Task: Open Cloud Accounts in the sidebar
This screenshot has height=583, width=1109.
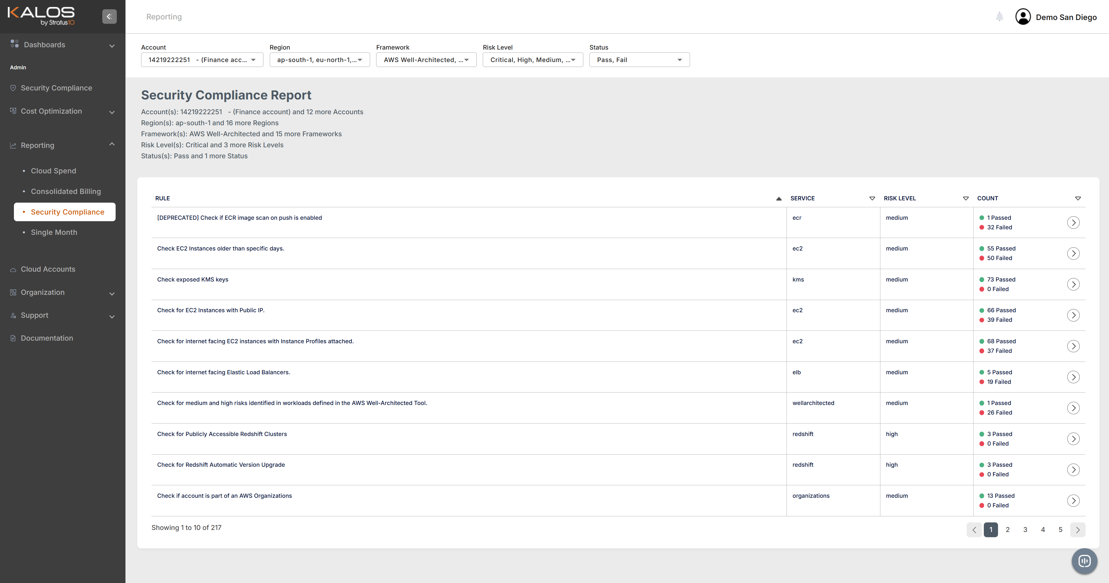Action: point(48,269)
